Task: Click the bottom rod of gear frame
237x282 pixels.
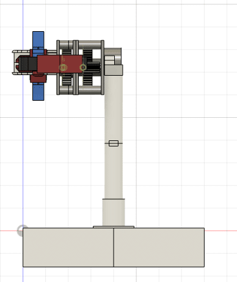Action: tap(81, 90)
